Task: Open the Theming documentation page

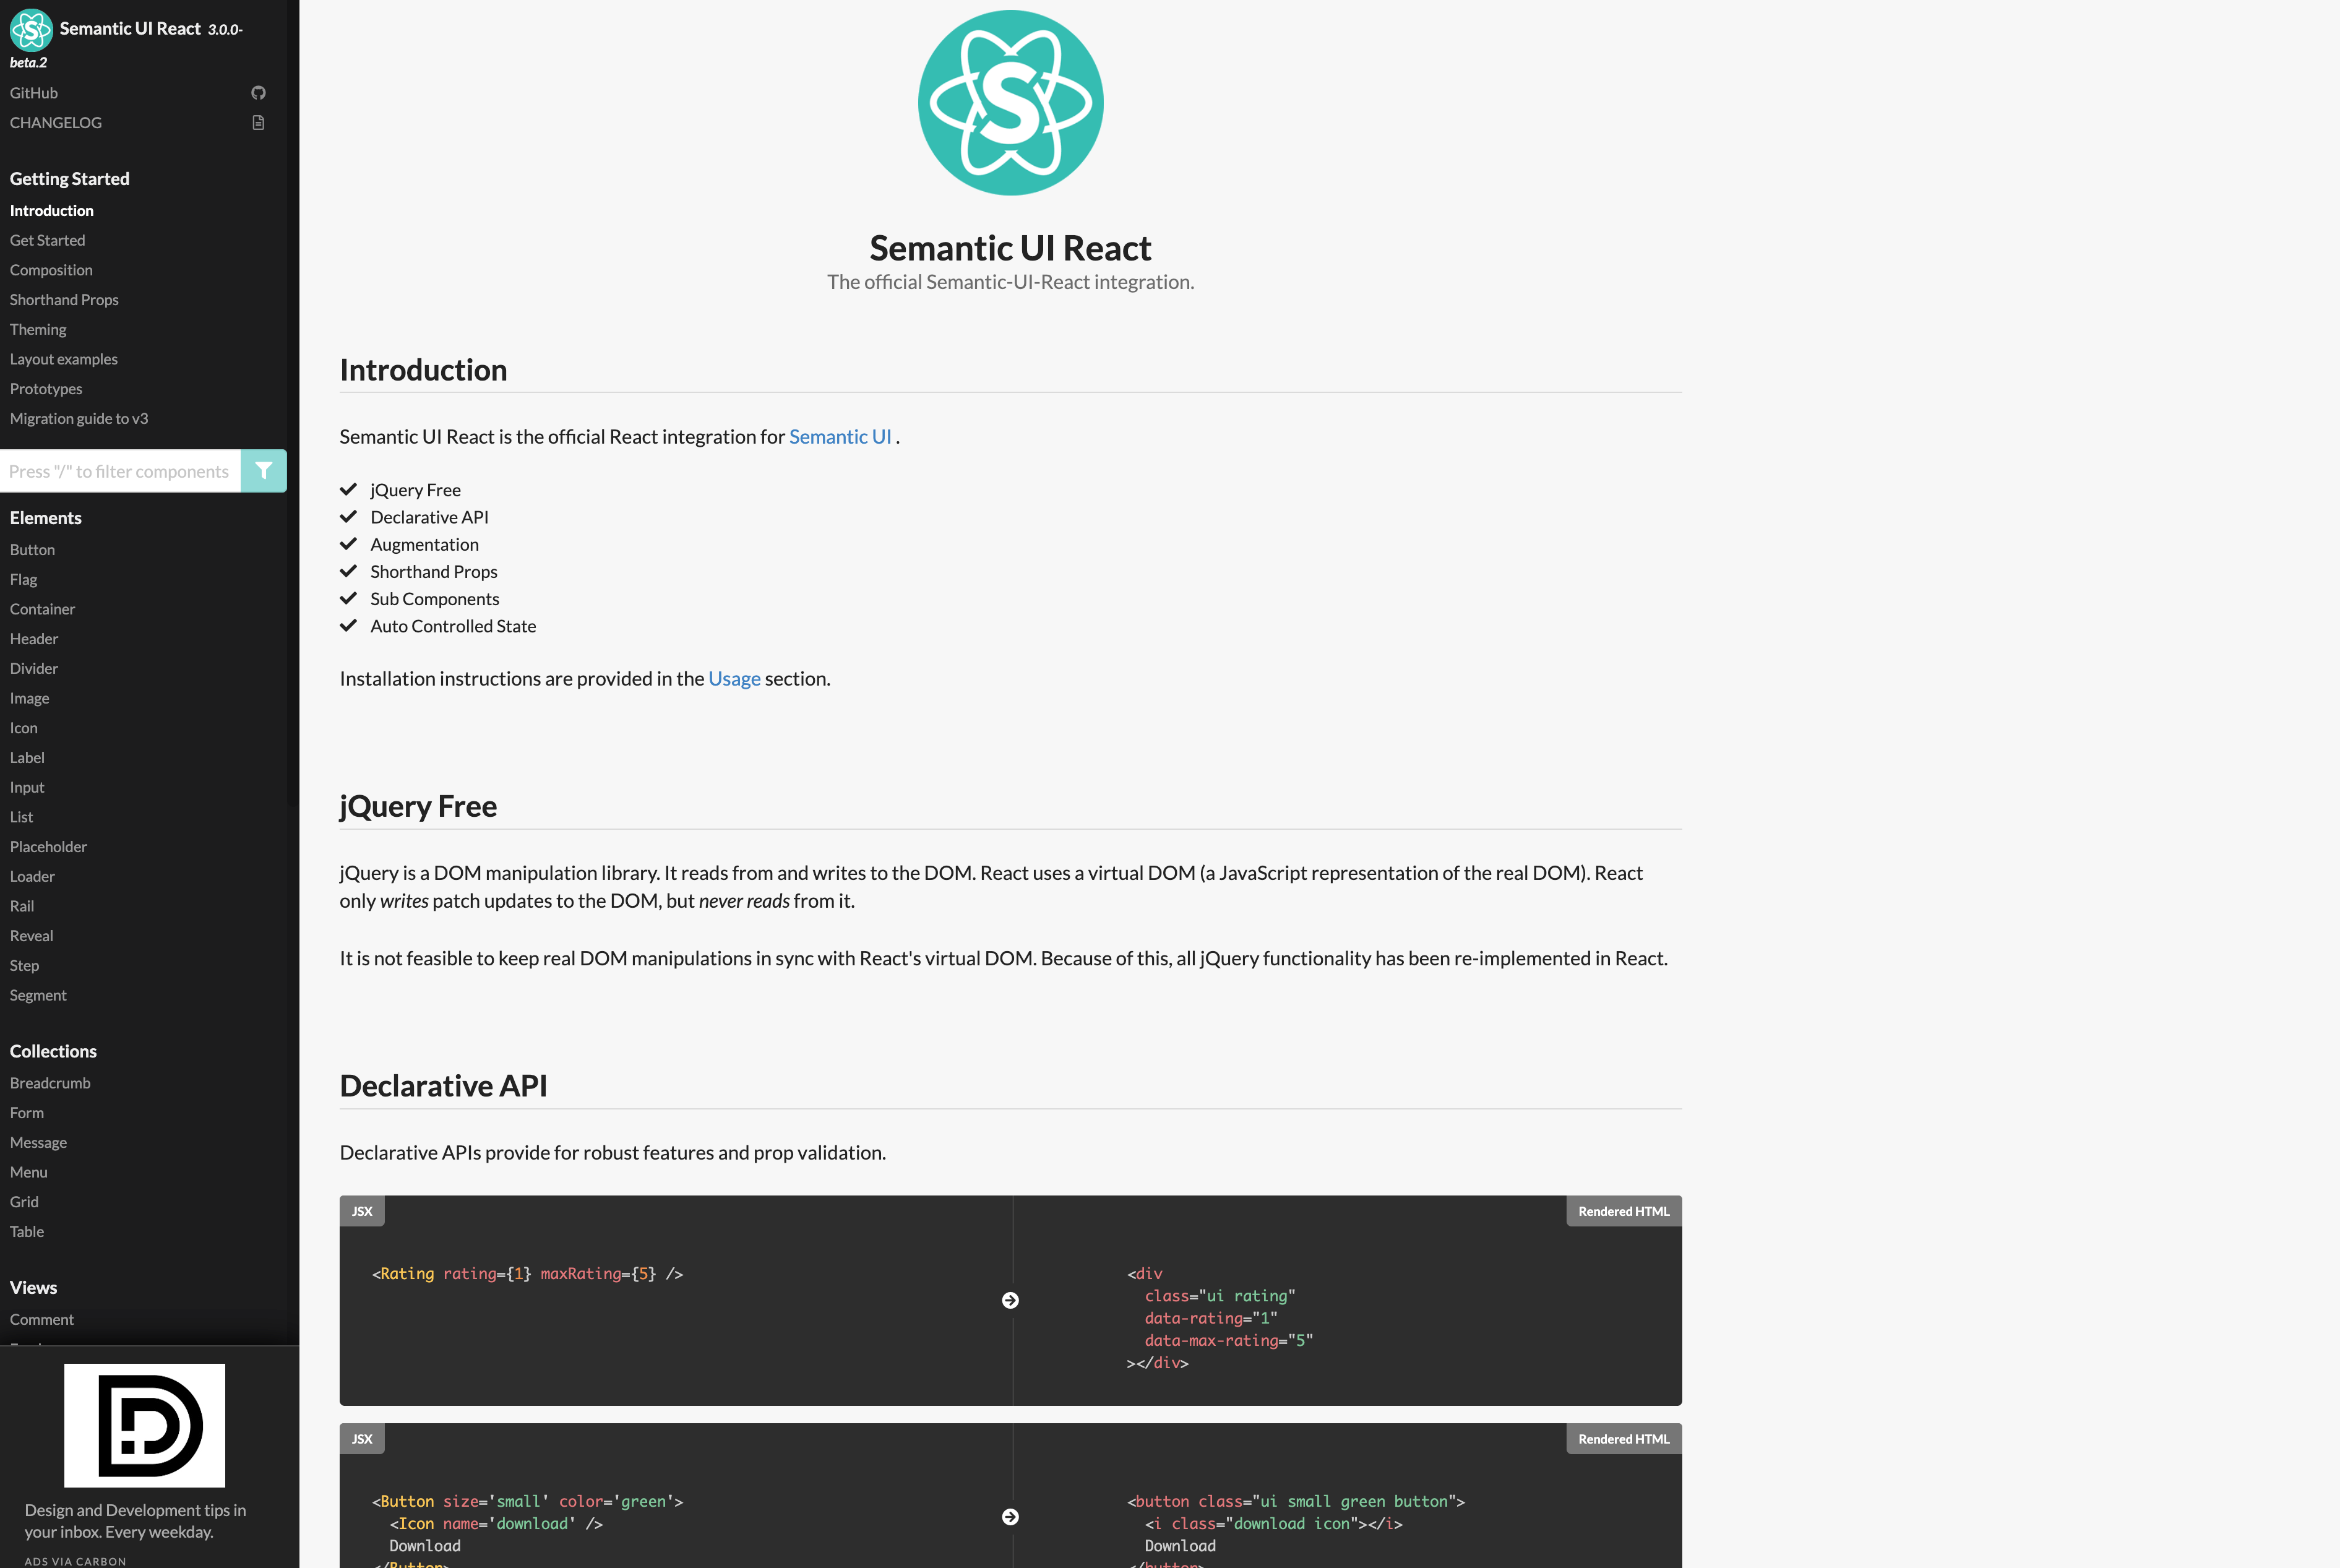Action: coord(38,329)
